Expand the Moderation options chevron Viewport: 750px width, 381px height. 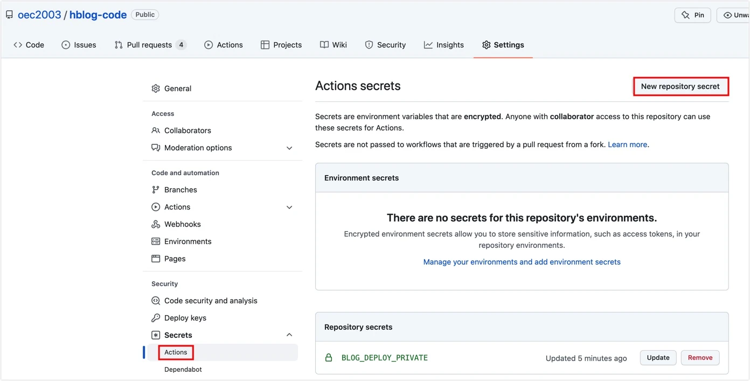tap(289, 148)
